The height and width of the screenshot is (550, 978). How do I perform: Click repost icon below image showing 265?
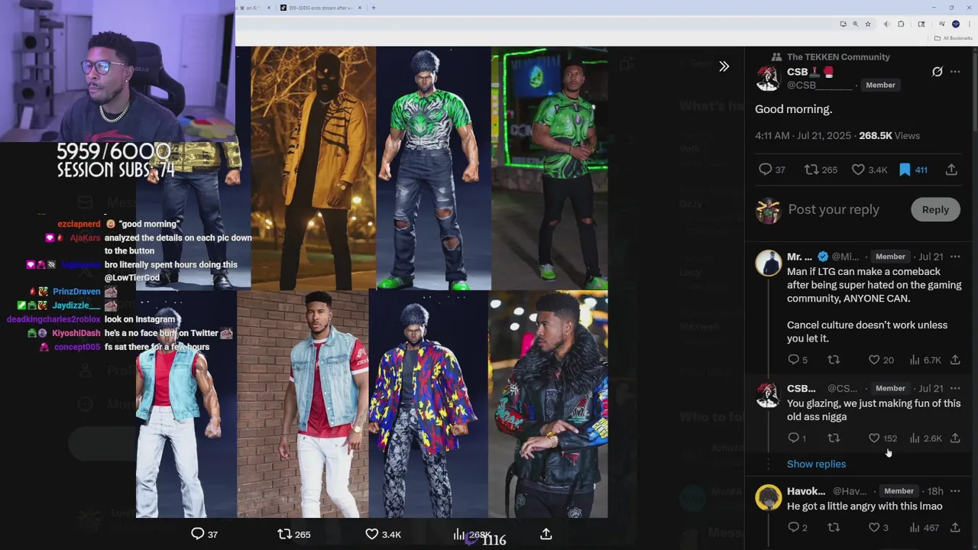pos(284,534)
